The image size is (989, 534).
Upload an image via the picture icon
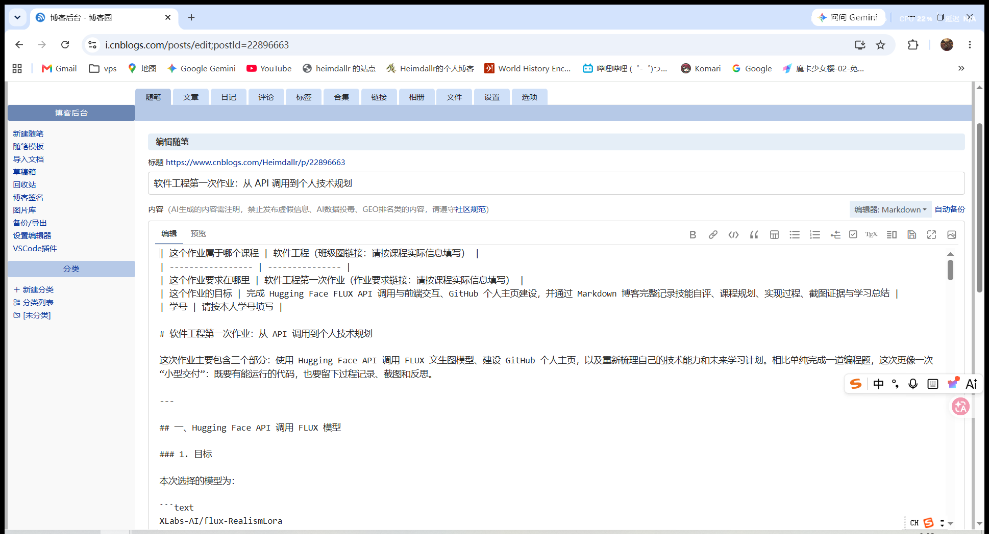pos(952,234)
